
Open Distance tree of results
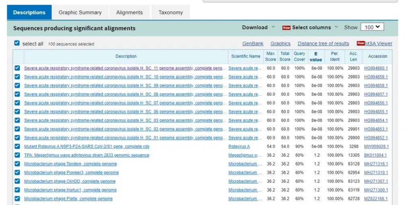click(323, 43)
